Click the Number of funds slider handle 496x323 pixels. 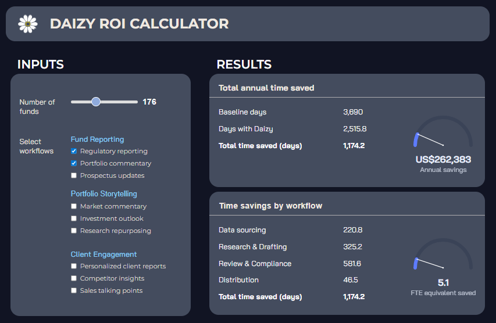pyautogui.click(x=96, y=102)
